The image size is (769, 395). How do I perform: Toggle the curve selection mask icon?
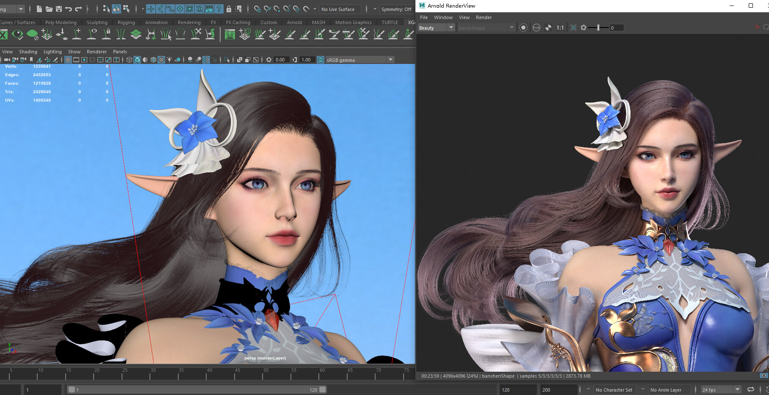pos(170,9)
